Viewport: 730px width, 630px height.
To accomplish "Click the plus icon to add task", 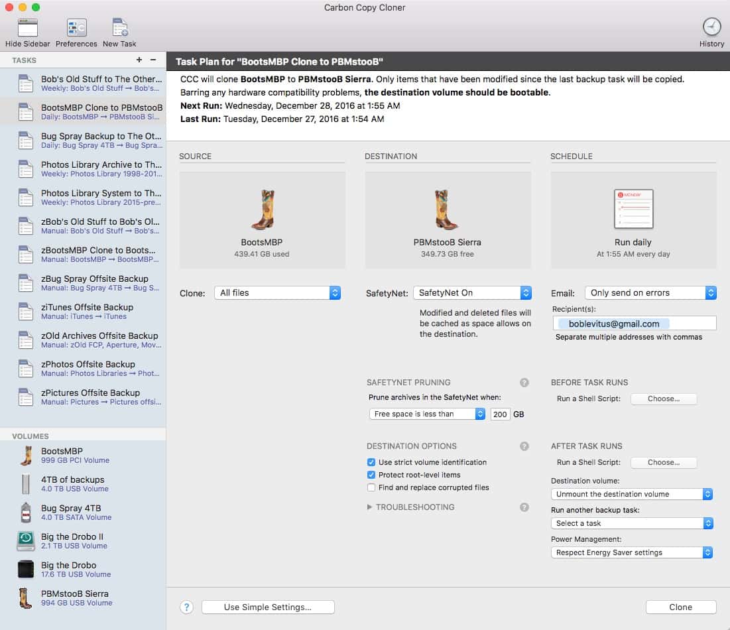I will point(139,60).
